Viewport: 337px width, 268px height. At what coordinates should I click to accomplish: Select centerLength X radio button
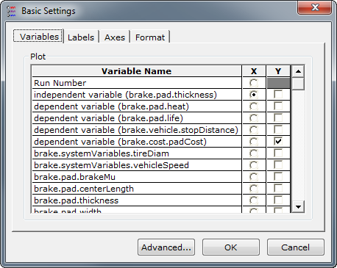click(x=253, y=189)
